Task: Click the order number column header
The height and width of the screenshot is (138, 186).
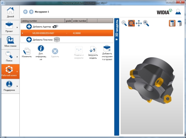Action: (x=79, y=21)
